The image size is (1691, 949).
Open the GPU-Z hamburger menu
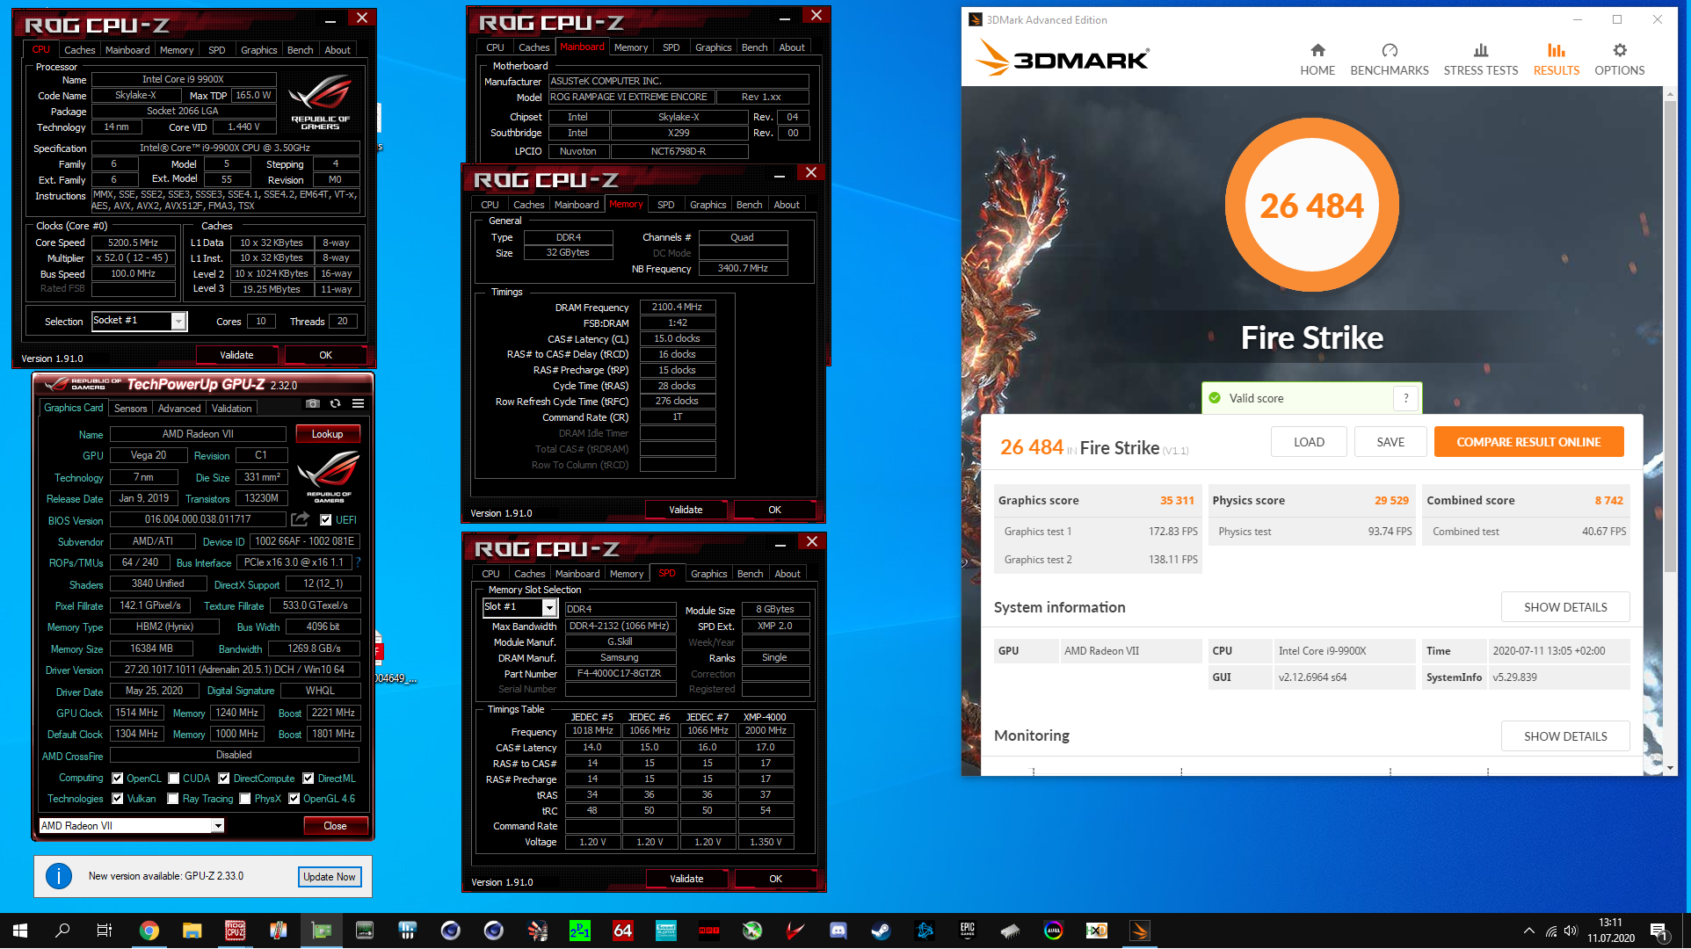pyautogui.click(x=358, y=403)
